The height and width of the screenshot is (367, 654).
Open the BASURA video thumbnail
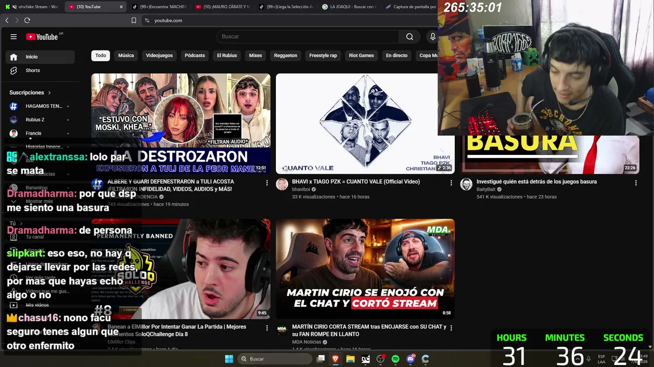click(x=550, y=154)
